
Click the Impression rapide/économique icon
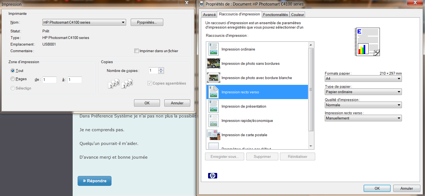pyautogui.click(x=214, y=121)
